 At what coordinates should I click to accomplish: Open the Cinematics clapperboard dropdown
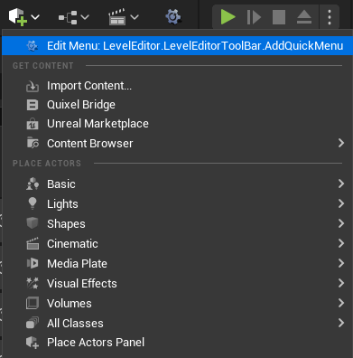(124, 17)
